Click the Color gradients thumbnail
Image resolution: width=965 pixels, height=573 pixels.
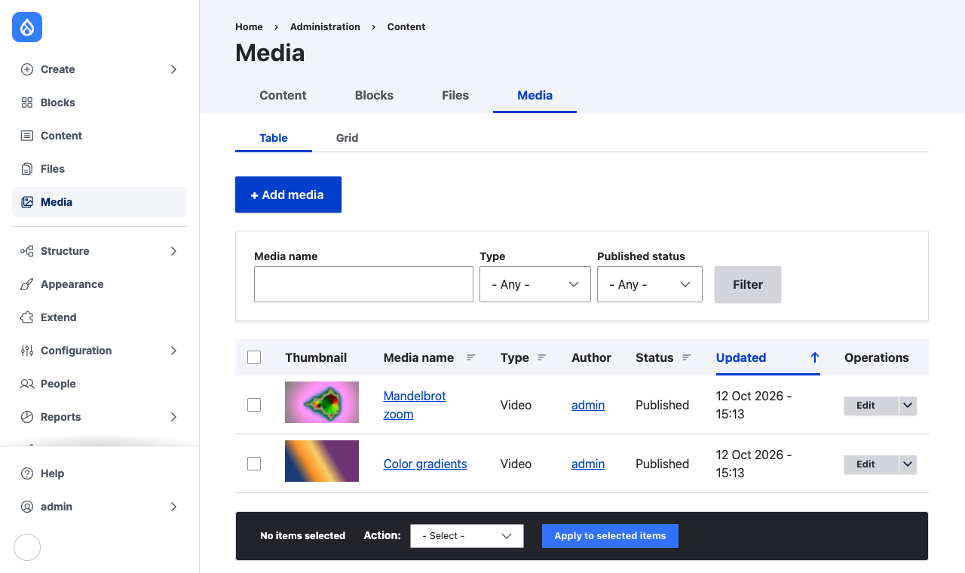(322, 461)
